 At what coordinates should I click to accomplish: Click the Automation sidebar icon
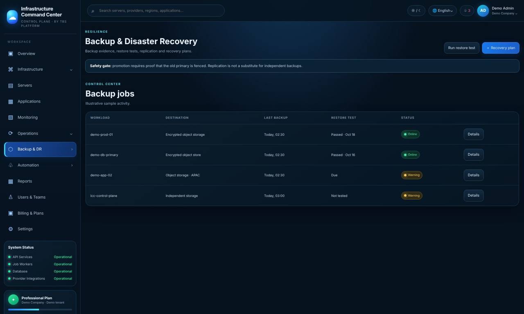[11, 165]
